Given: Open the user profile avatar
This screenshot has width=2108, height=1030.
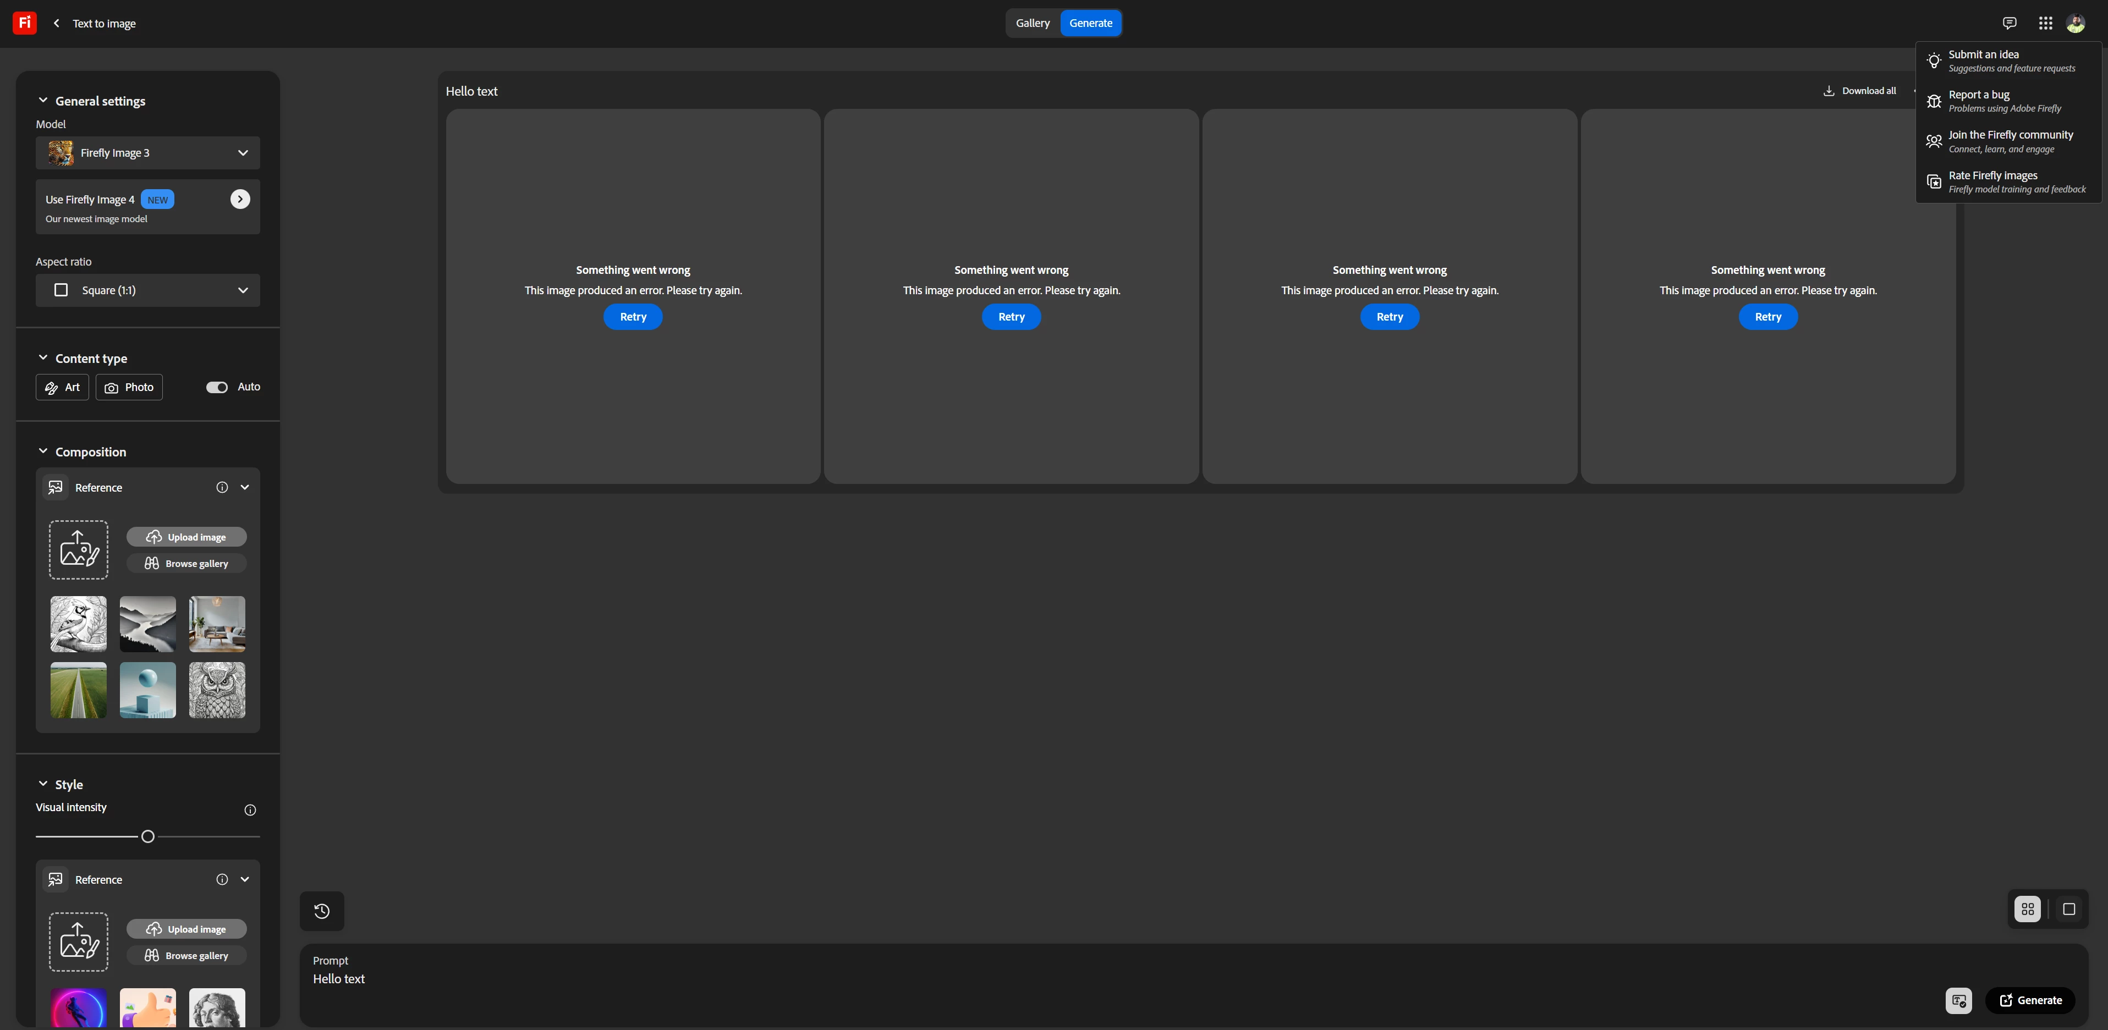Looking at the screenshot, I should [x=2076, y=23].
